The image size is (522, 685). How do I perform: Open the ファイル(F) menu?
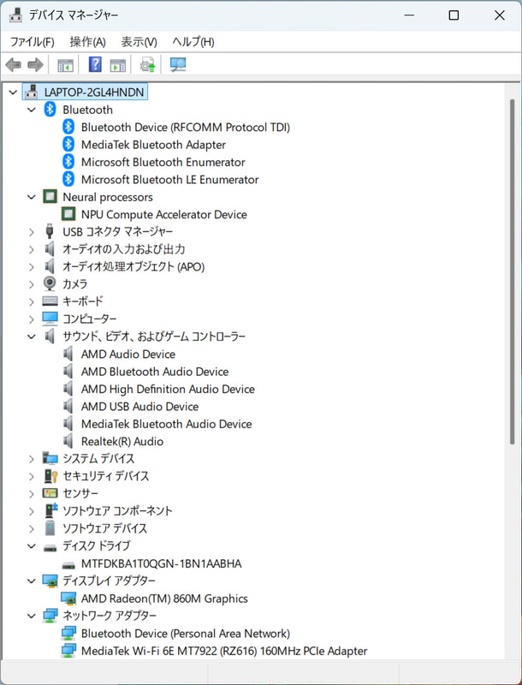[x=33, y=42]
